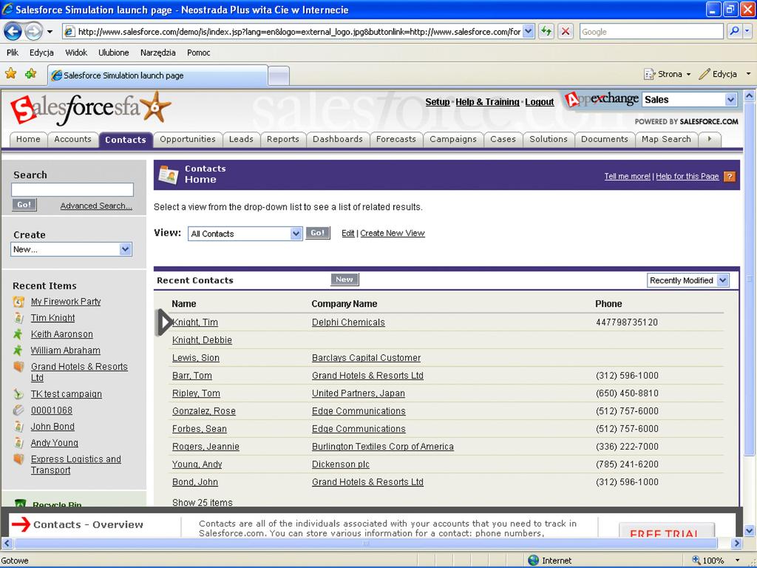Click the Go! button under Search
Viewport: 757px width, 568px height.
[24, 204]
